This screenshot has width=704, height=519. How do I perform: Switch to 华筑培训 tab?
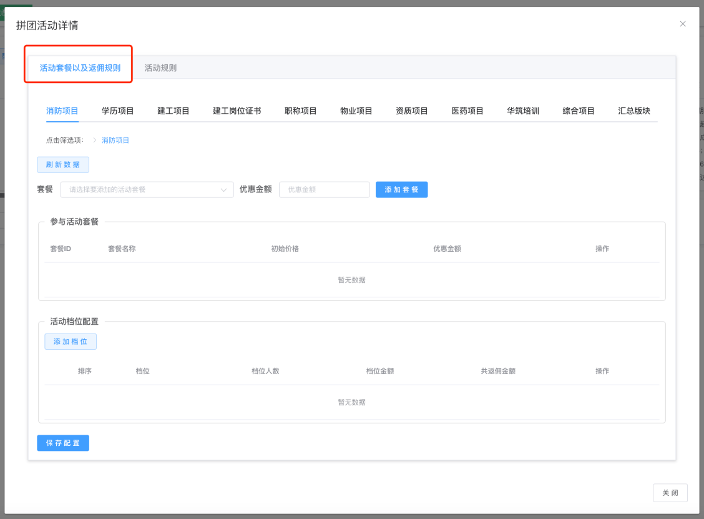tap(523, 111)
